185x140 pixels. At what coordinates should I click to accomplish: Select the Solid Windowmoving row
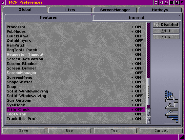tap(76, 91)
